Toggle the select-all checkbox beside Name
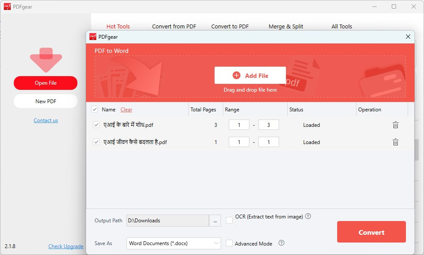 (x=95, y=109)
